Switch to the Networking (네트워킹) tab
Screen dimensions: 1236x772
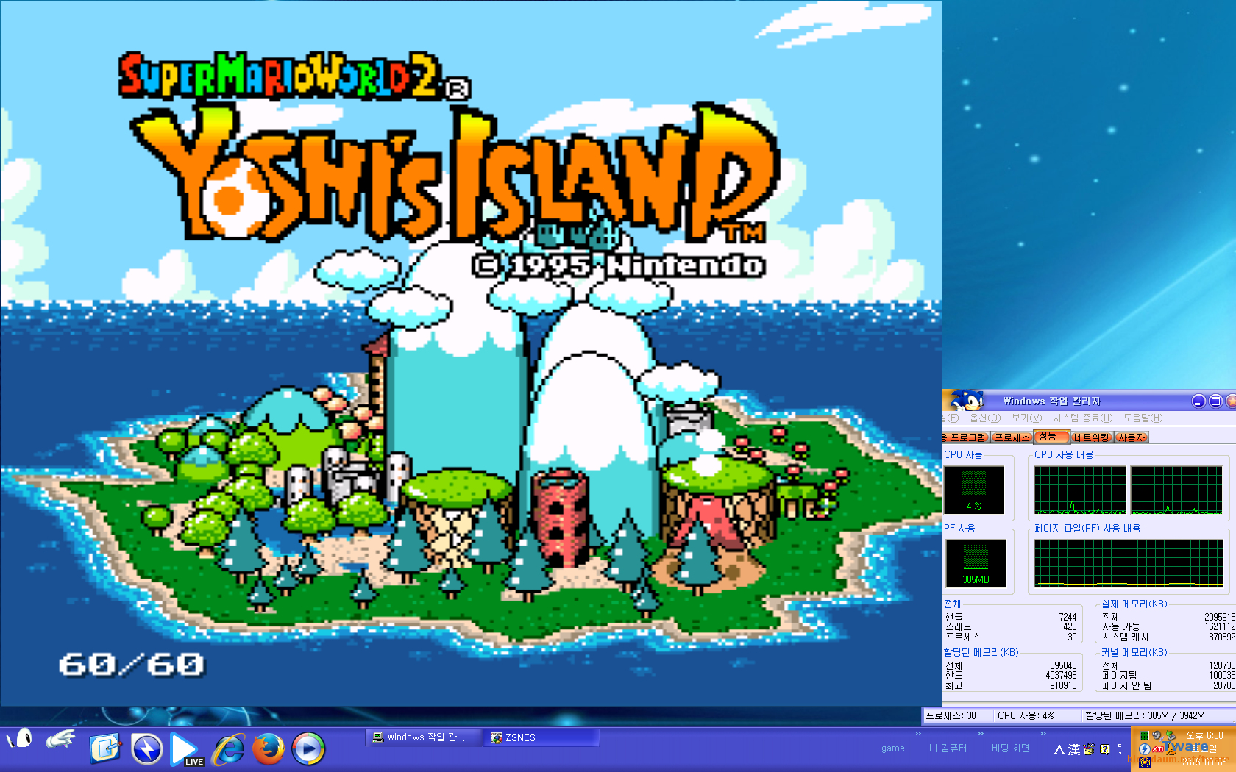tap(1091, 437)
